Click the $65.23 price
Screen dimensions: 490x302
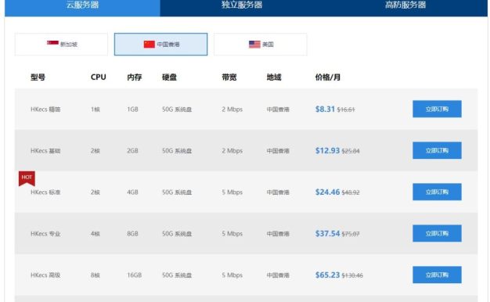[x=327, y=275]
